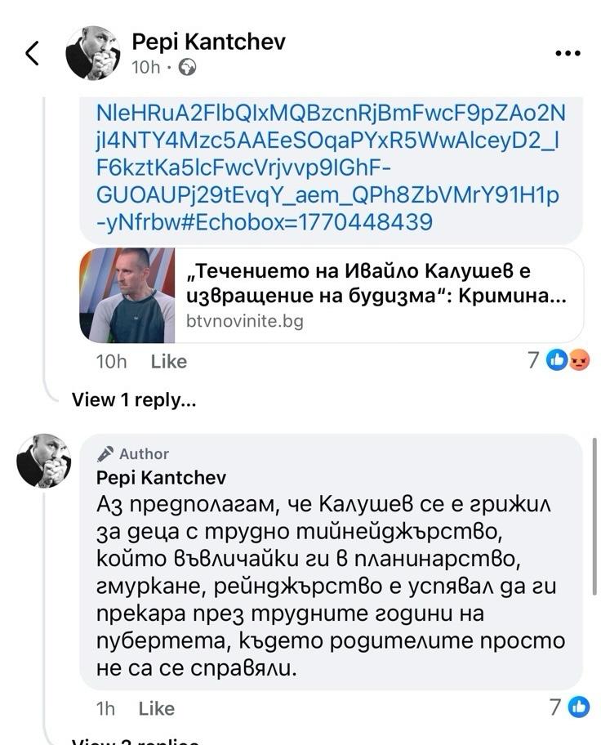Like the comment posted 10h ago

coord(169,361)
